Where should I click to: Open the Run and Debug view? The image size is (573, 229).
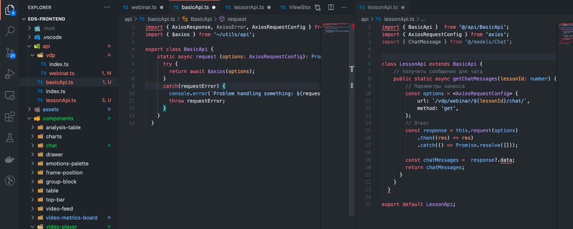pyautogui.click(x=10, y=74)
